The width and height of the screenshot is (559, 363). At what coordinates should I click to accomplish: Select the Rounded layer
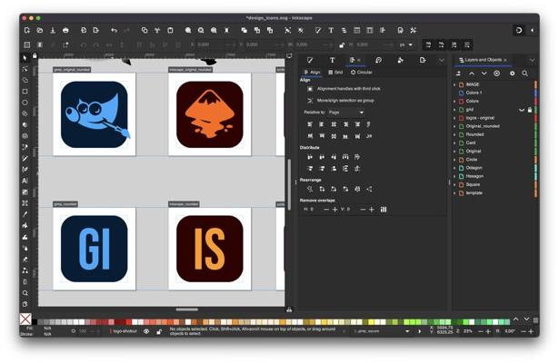(474, 134)
